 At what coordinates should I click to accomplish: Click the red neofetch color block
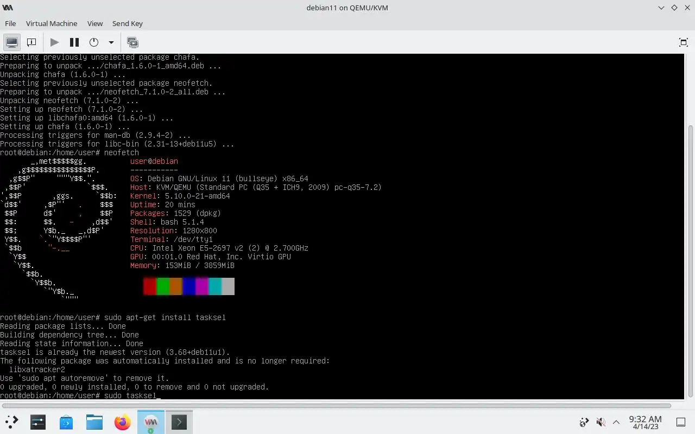[x=150, y=286]
